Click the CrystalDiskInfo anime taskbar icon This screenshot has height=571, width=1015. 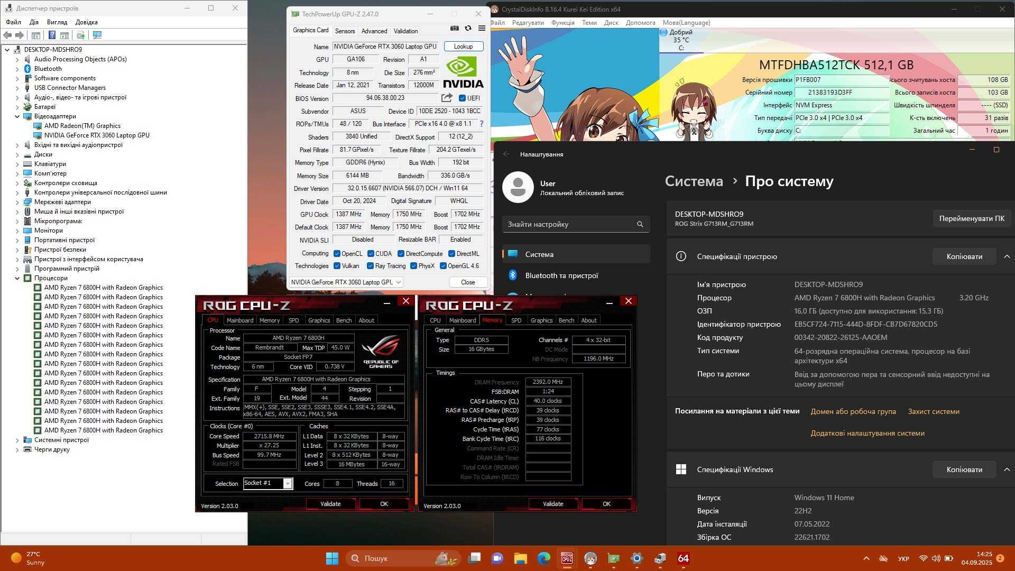pyautogui.click(x=590, y=558)
